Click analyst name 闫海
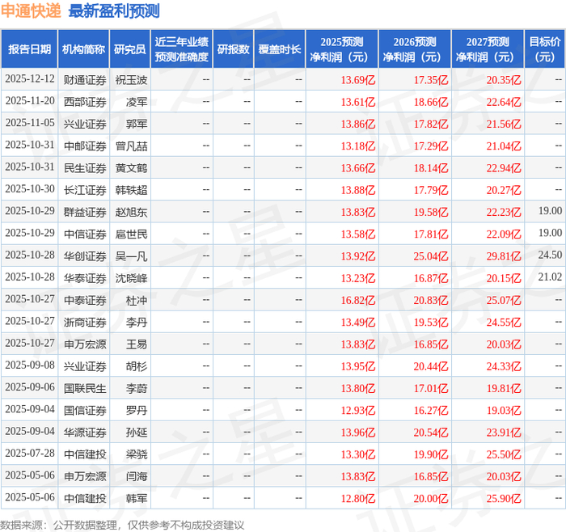The width and height of the screenshot is (566, 532). (x=137, y=476)
